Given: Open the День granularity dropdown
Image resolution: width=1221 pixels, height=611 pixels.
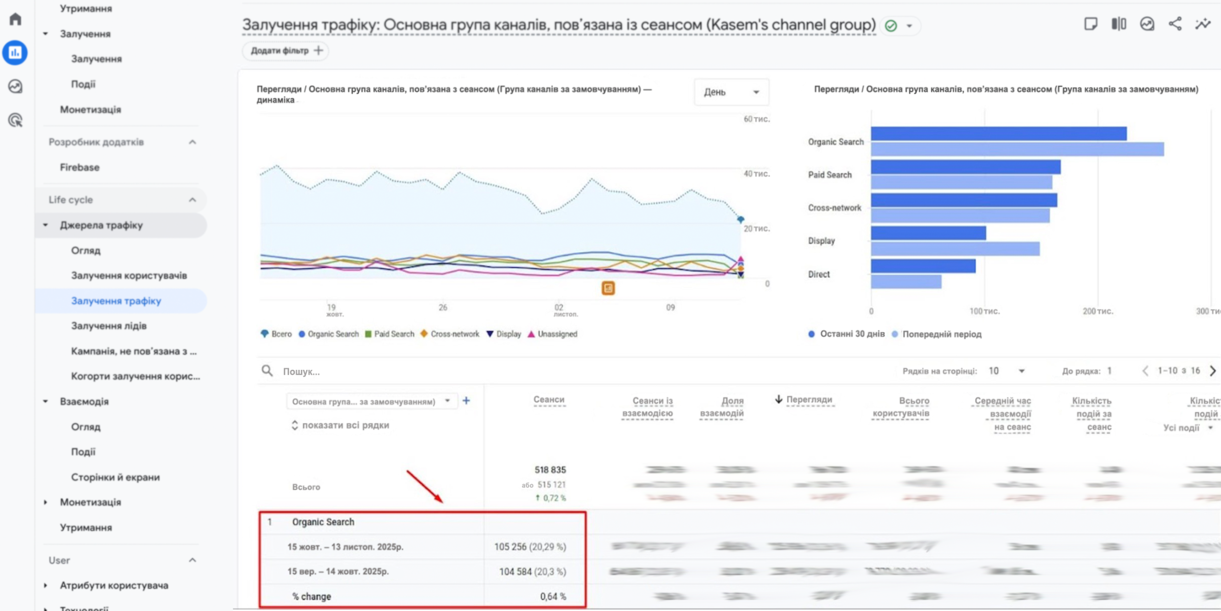Looking at the screenshot, I should 731,92.
